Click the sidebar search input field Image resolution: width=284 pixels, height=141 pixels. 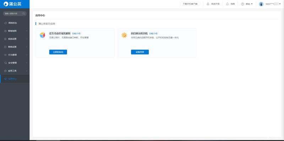click(13, 13)
